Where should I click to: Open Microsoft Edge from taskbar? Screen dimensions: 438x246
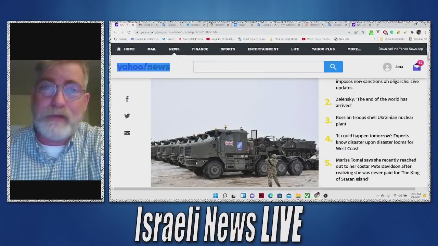(x=270, y=196)
